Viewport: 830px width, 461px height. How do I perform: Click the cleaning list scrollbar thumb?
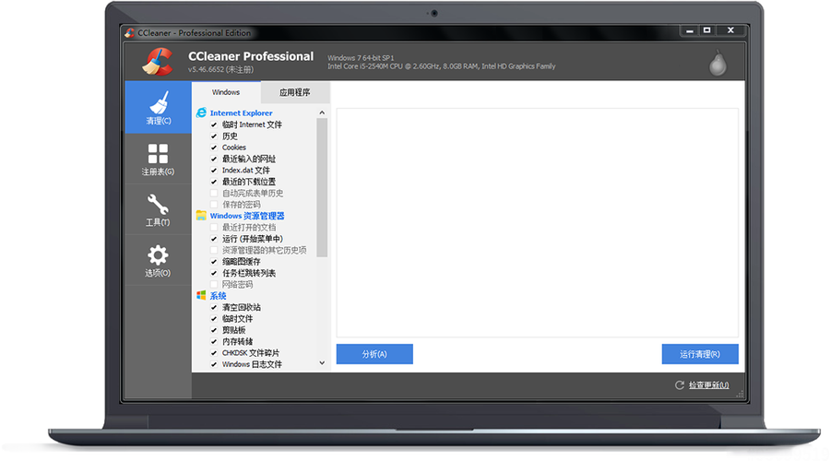click(x=322, y=187)
